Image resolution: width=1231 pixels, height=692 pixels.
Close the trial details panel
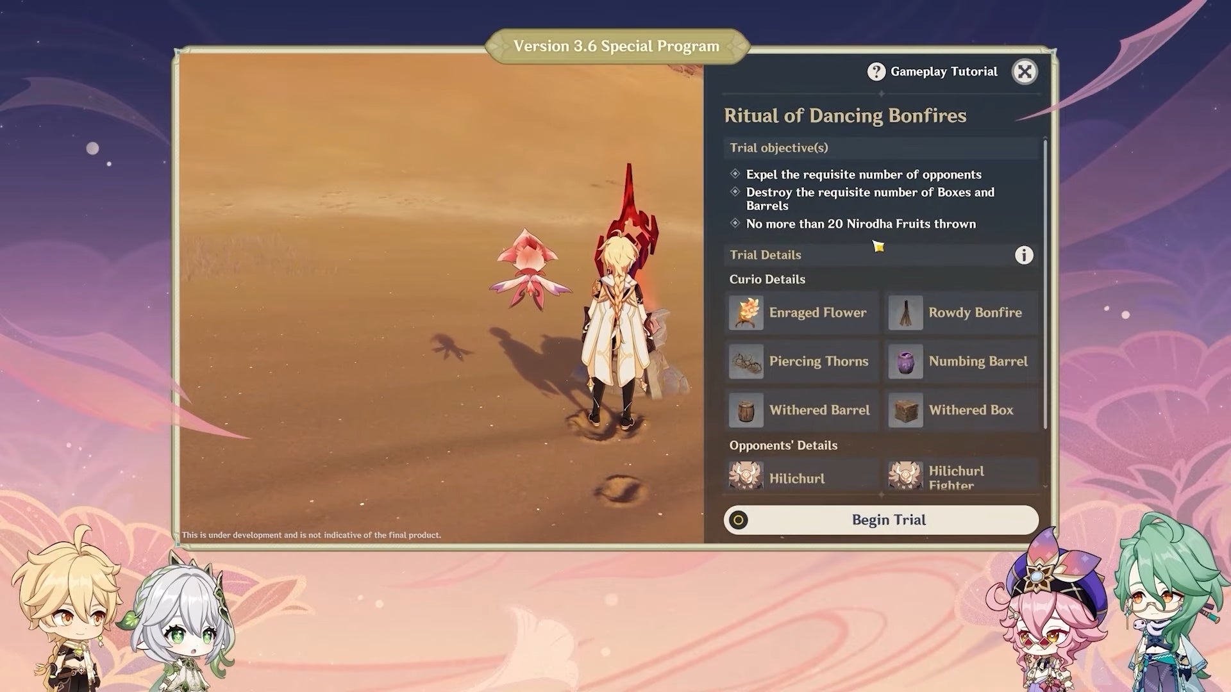pos(1025,72)
